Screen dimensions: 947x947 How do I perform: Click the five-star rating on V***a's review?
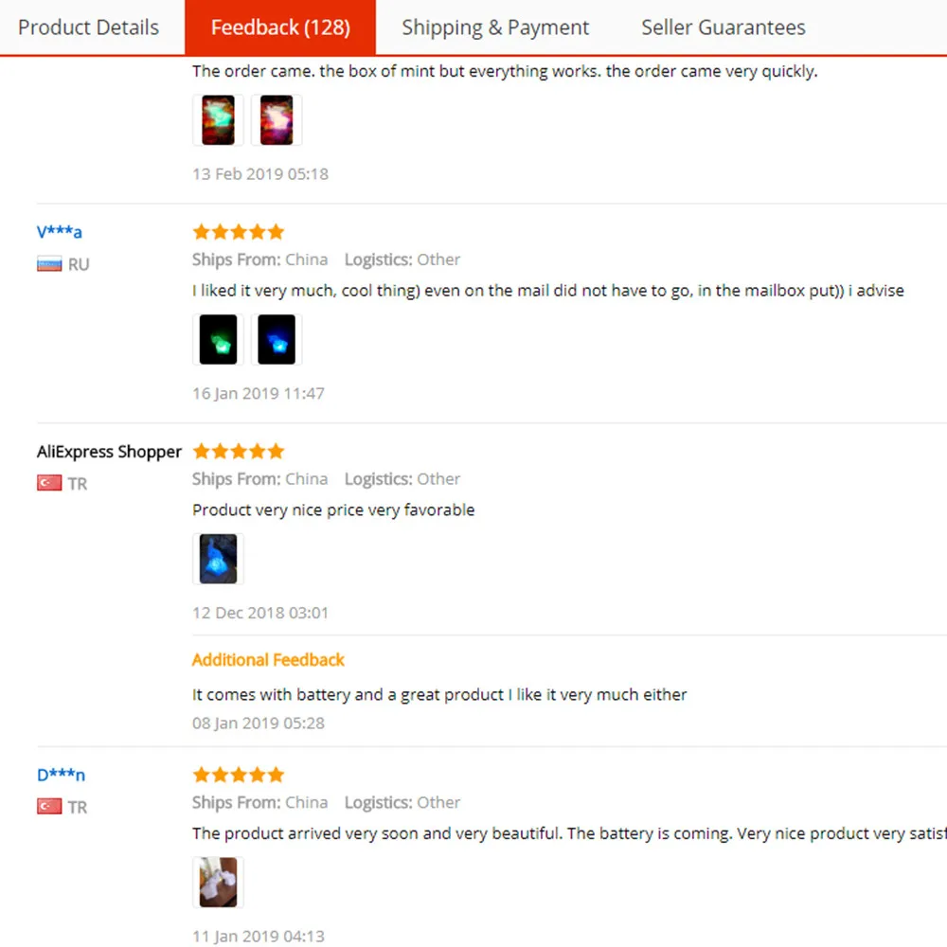point(238,232)
